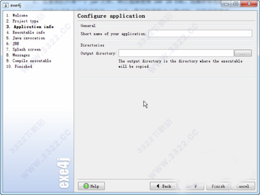Go Back to the previous step
Image resolution: width=260 pixels, height=195 pixels.
[x=163, y=186]
